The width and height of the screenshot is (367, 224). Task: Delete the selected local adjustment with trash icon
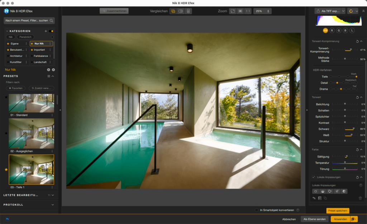click(x=360, y=198)
